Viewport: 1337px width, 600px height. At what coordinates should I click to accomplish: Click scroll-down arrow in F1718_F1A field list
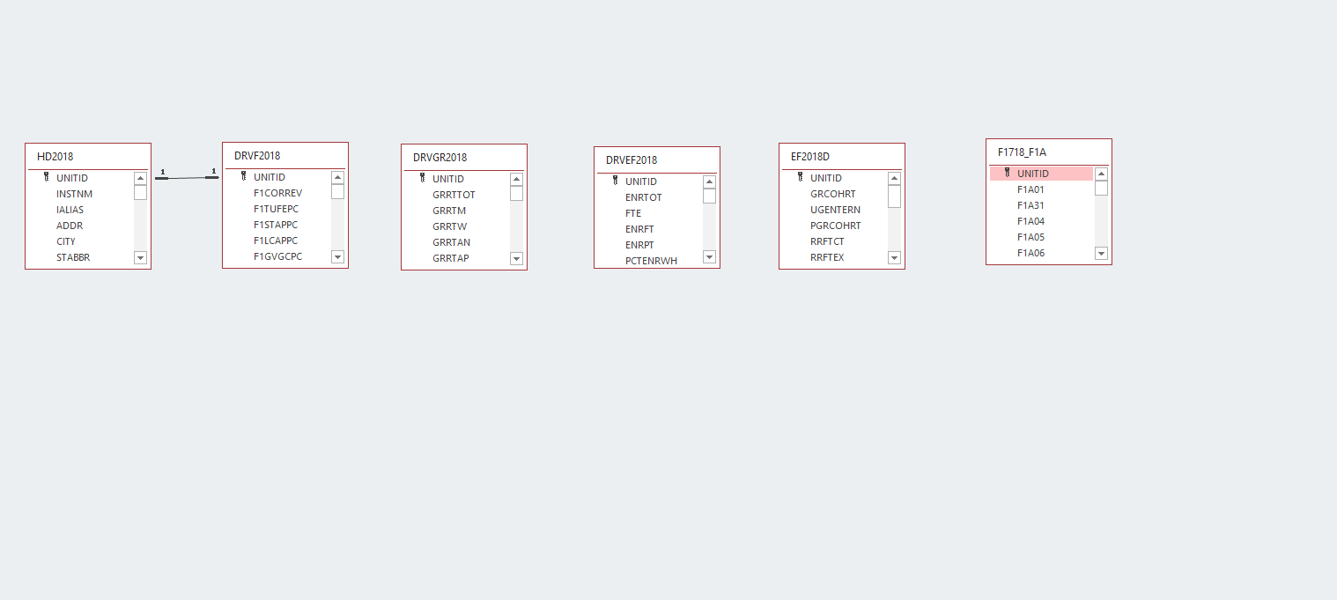point(1101,253)
